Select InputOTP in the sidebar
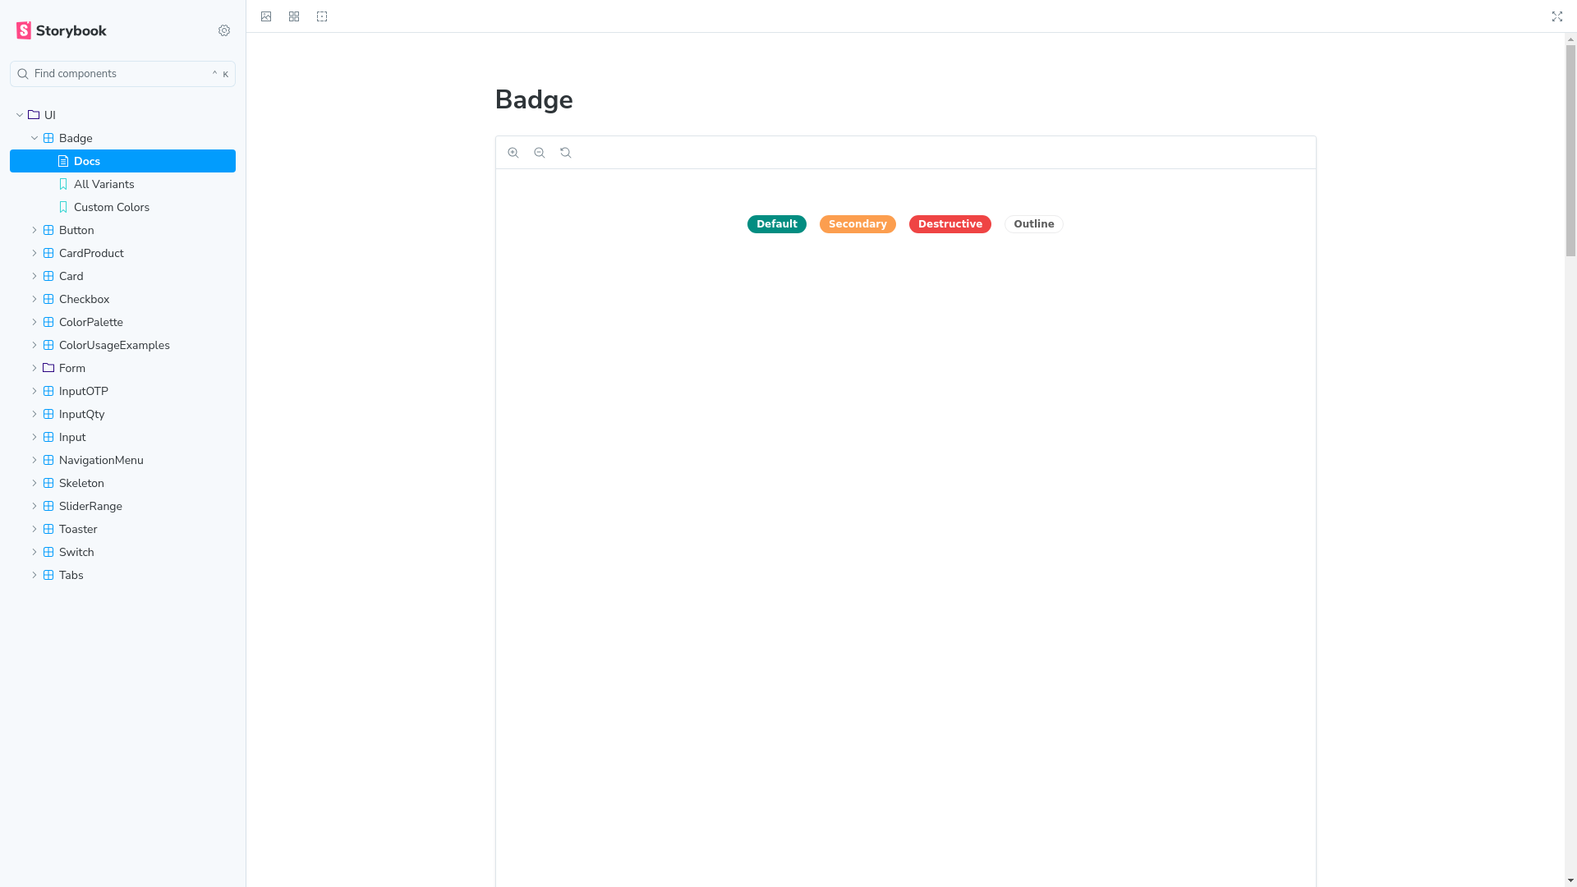The width and height of the screenshot is (1577, 887). tap(122, 391)
